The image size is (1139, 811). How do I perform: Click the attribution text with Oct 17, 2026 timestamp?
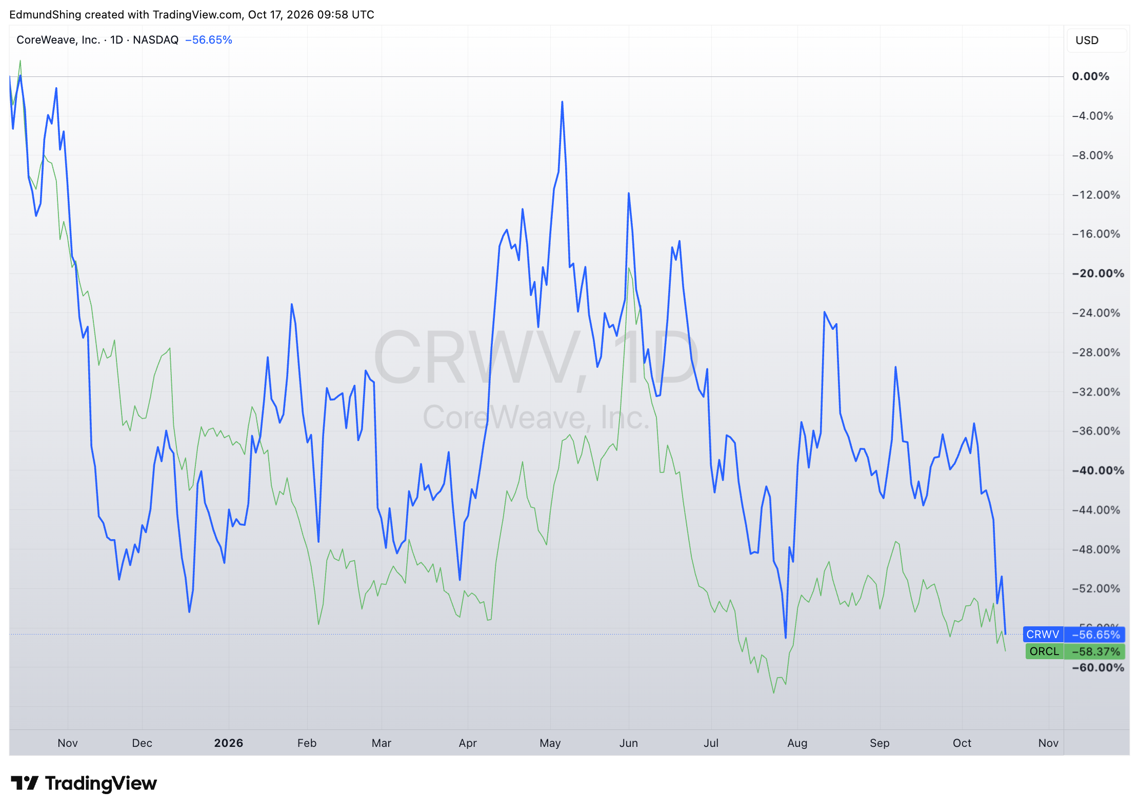[x=192, y=14]
